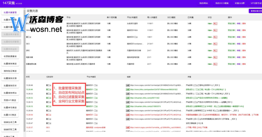Click the small link badge beside the zhihu.com/question URL
Viewport: 262px width, 137px height.
[127, 89]
